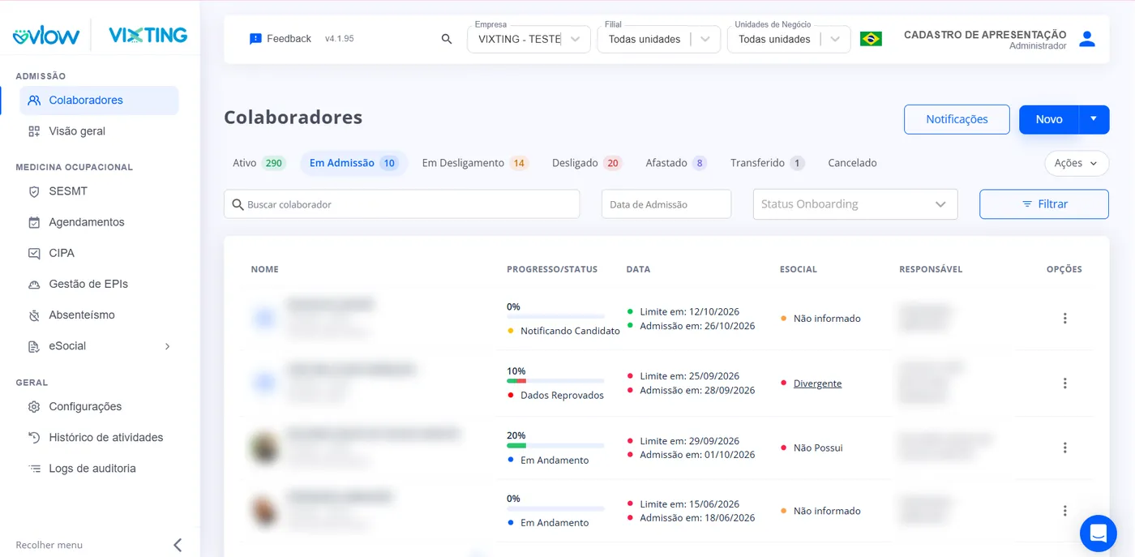Click the eSocial document icon
The image size is (1135, 557).
[x=34, y=346]
